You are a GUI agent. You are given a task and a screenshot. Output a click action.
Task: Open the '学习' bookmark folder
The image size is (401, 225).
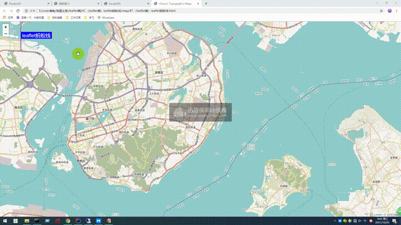click(x=89, y=18)
